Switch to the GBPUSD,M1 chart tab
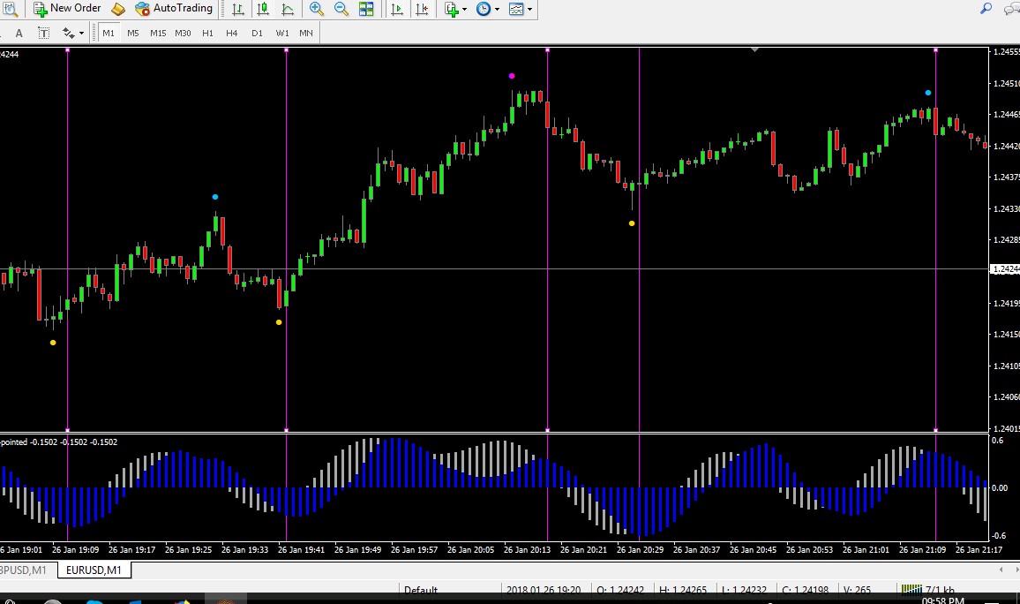This screenshot has height=604, width=1020. coord(24,570)
